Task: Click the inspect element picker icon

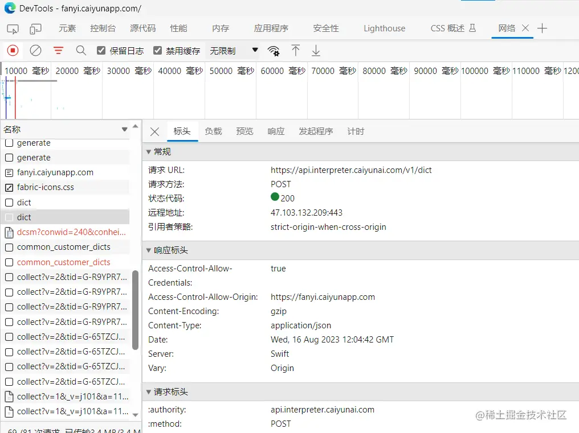Action: 13,29
